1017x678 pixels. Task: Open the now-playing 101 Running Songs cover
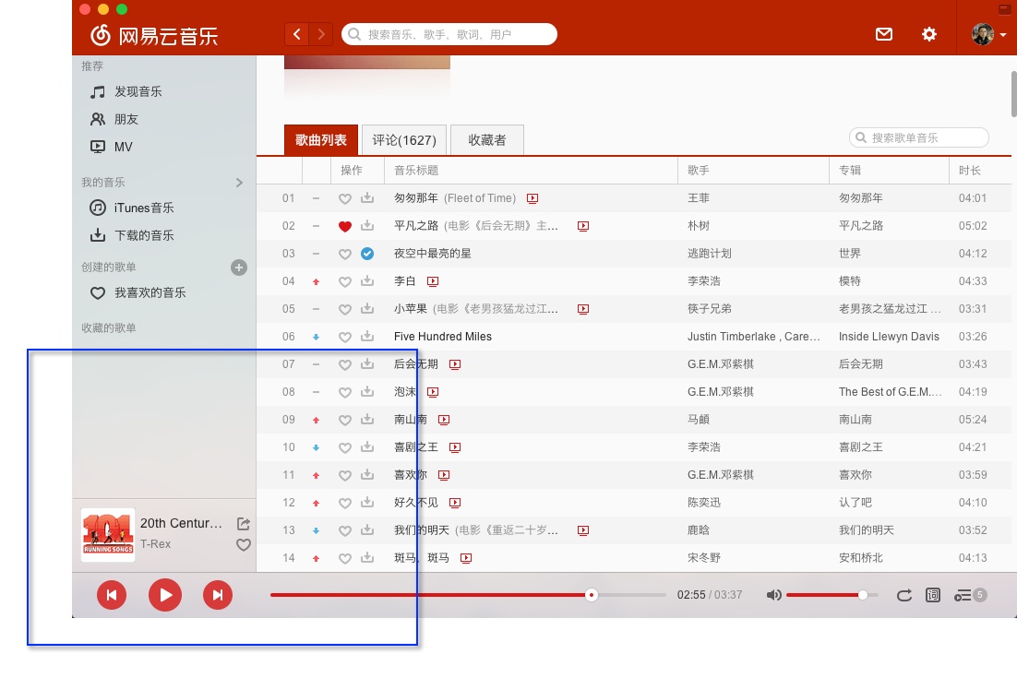coord(108,535)
